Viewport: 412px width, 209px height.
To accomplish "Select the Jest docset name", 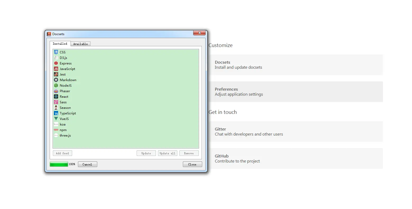I will click(x=63, y=74).
